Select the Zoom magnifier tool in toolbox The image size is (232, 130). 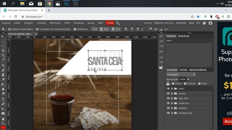tap(3, 123)
